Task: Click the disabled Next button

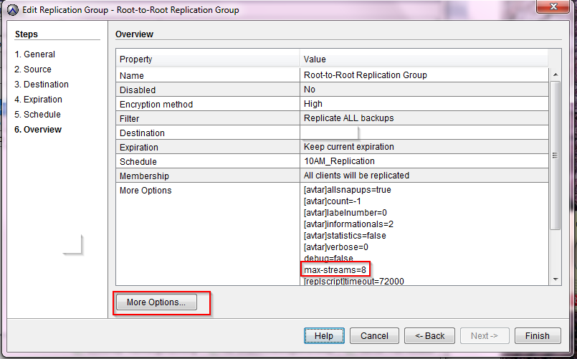Action: click(485, 336)
